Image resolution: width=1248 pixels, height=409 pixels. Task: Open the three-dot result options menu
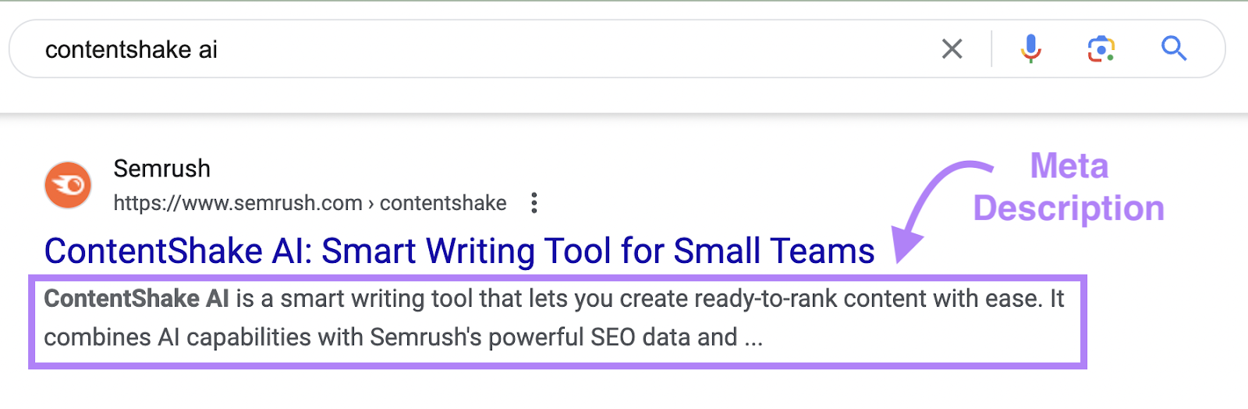coord(534,203)
